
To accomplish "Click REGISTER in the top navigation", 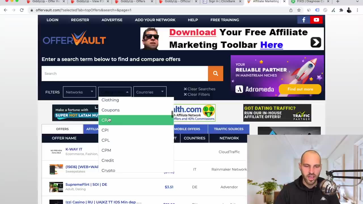I will 80,20.
